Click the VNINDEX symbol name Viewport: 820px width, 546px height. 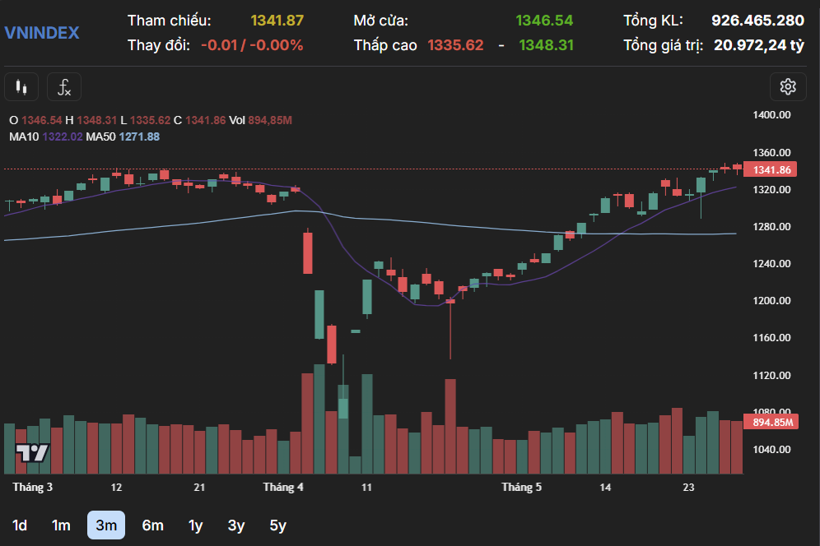pyautogui.click(x=42, y=33)
